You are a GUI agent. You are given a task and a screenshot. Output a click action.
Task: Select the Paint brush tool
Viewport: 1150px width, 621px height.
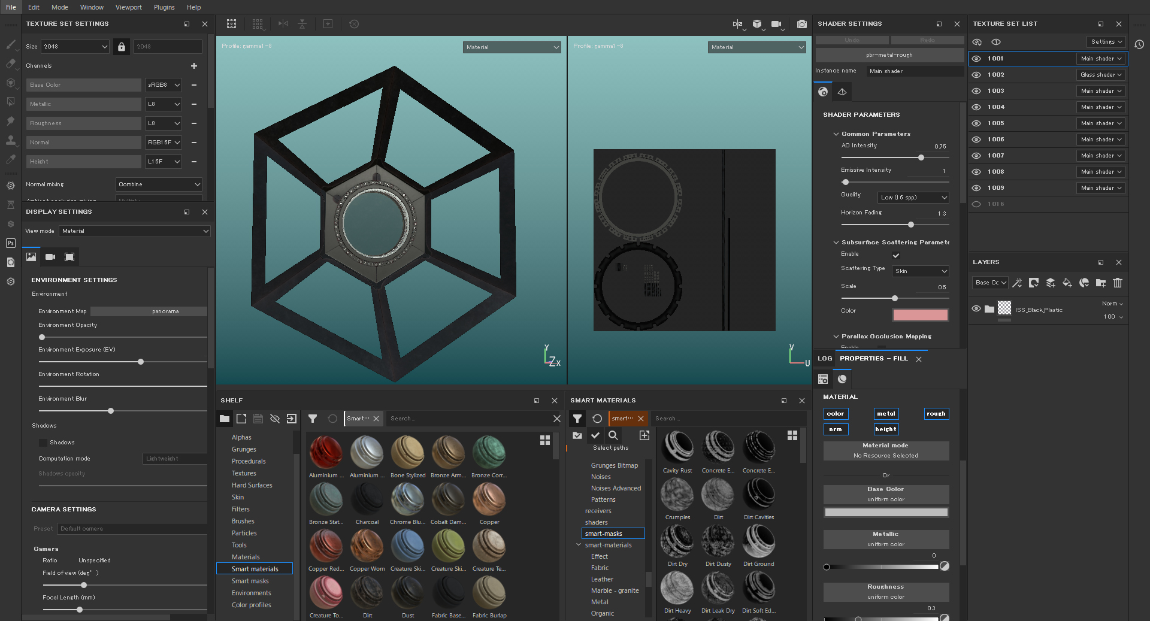click(10, 44)
